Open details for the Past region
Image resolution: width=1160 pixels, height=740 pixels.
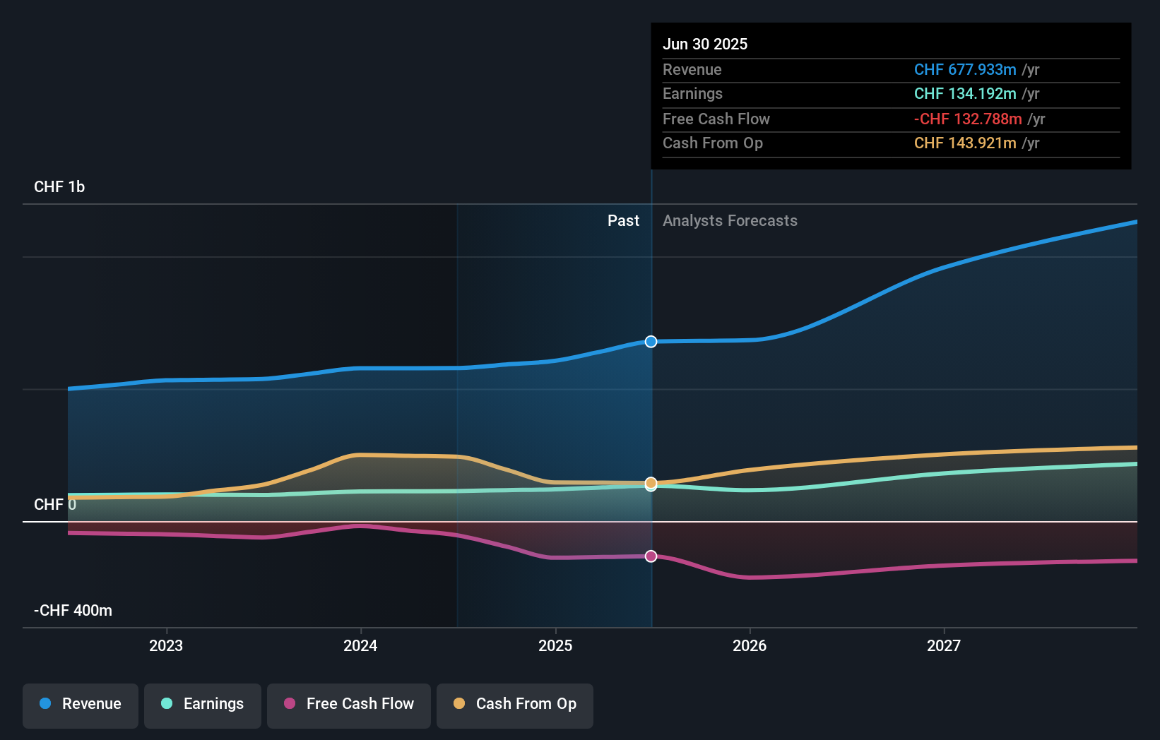[623, 220]
